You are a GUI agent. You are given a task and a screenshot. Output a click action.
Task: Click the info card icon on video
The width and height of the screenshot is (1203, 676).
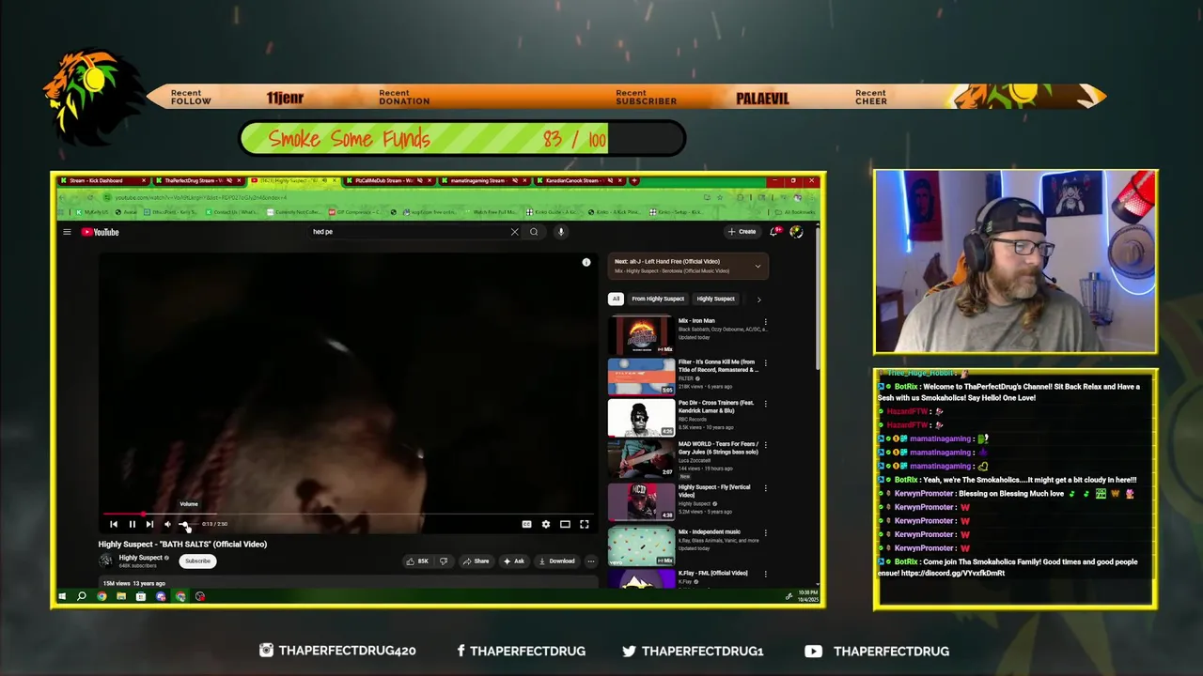pos(586,263)
